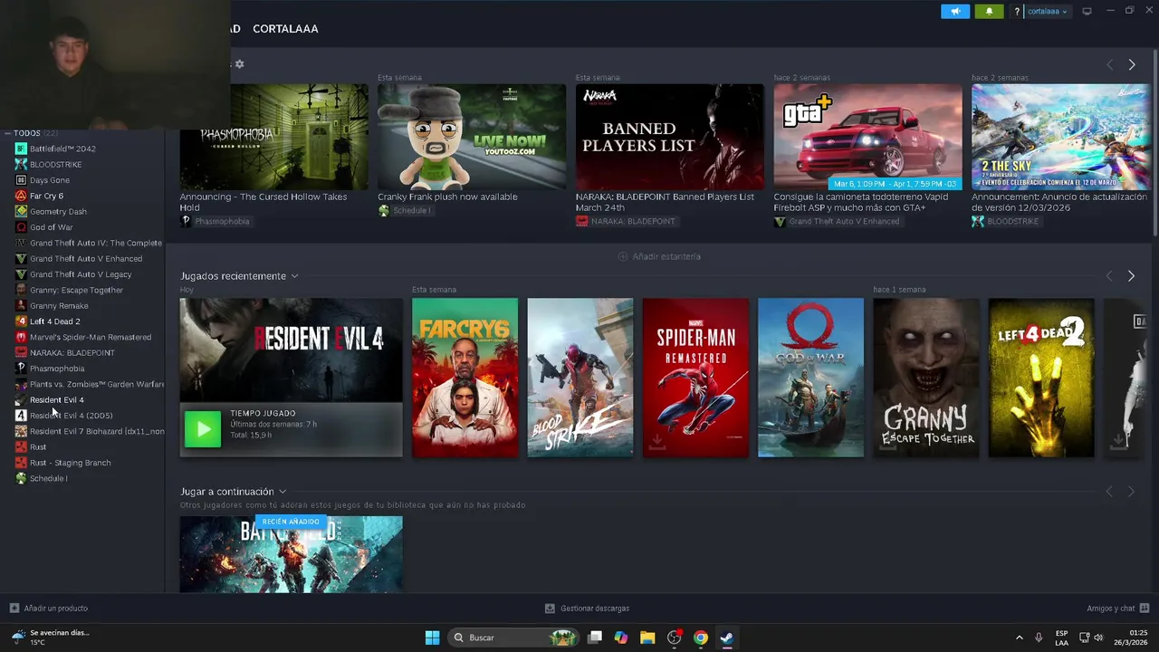Open the Phasmophobia Cursed Hollow news thumbnail
The image size is (1159, 652).
tap(273, 137)
